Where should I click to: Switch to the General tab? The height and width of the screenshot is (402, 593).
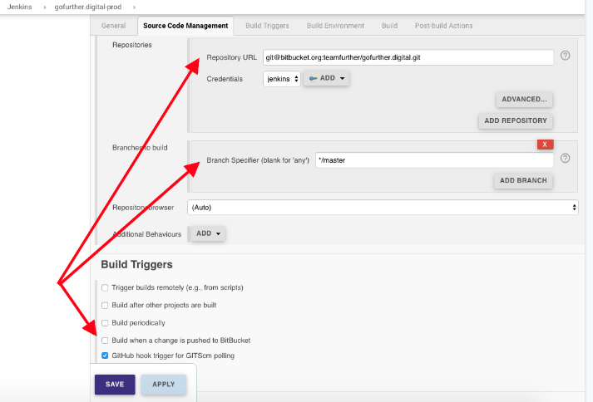pyautogui.click(x=113, y=26)
